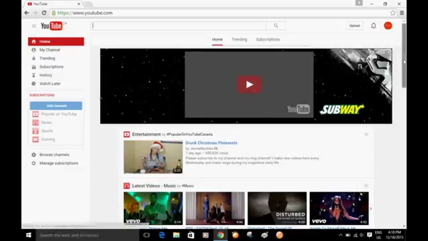The width and height of the screenshot is (428, 241).
Task: Switch to the Home tab
Action: pyautogui.click(x=217, y=39)
